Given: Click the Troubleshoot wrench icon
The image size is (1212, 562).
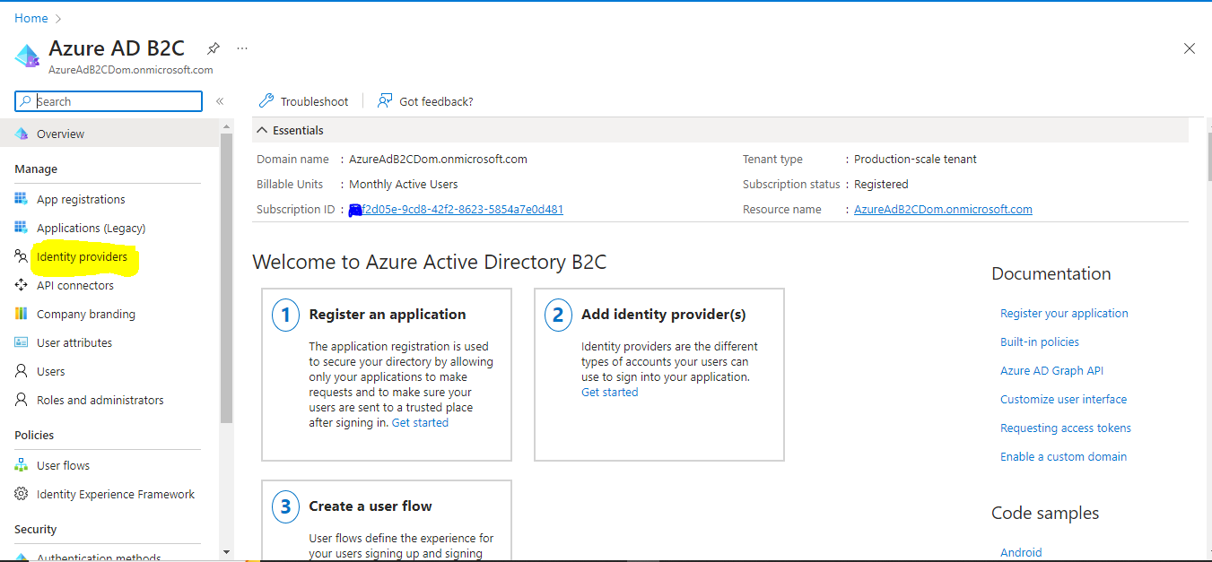Looking at the screenshot, I should [x=266, y=100].
